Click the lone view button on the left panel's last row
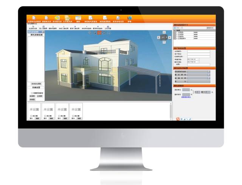Image resolution: width=242 pixels, height=185 pixels. (32, 99)
